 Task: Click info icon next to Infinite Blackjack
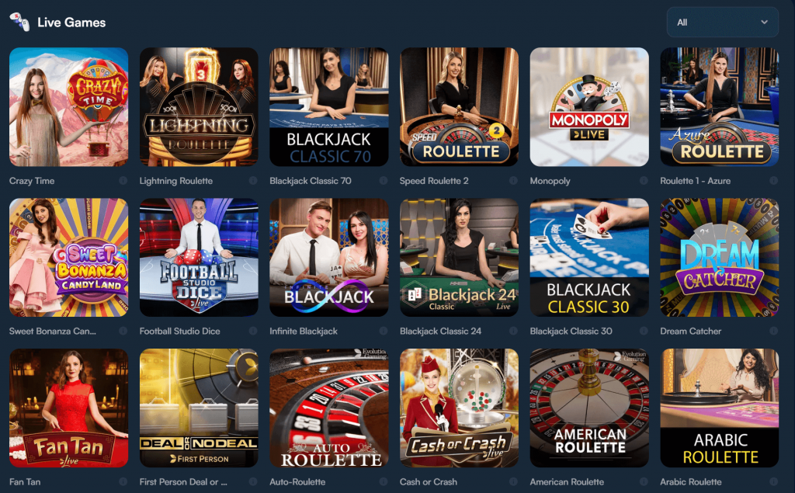(x=384, y=332)
